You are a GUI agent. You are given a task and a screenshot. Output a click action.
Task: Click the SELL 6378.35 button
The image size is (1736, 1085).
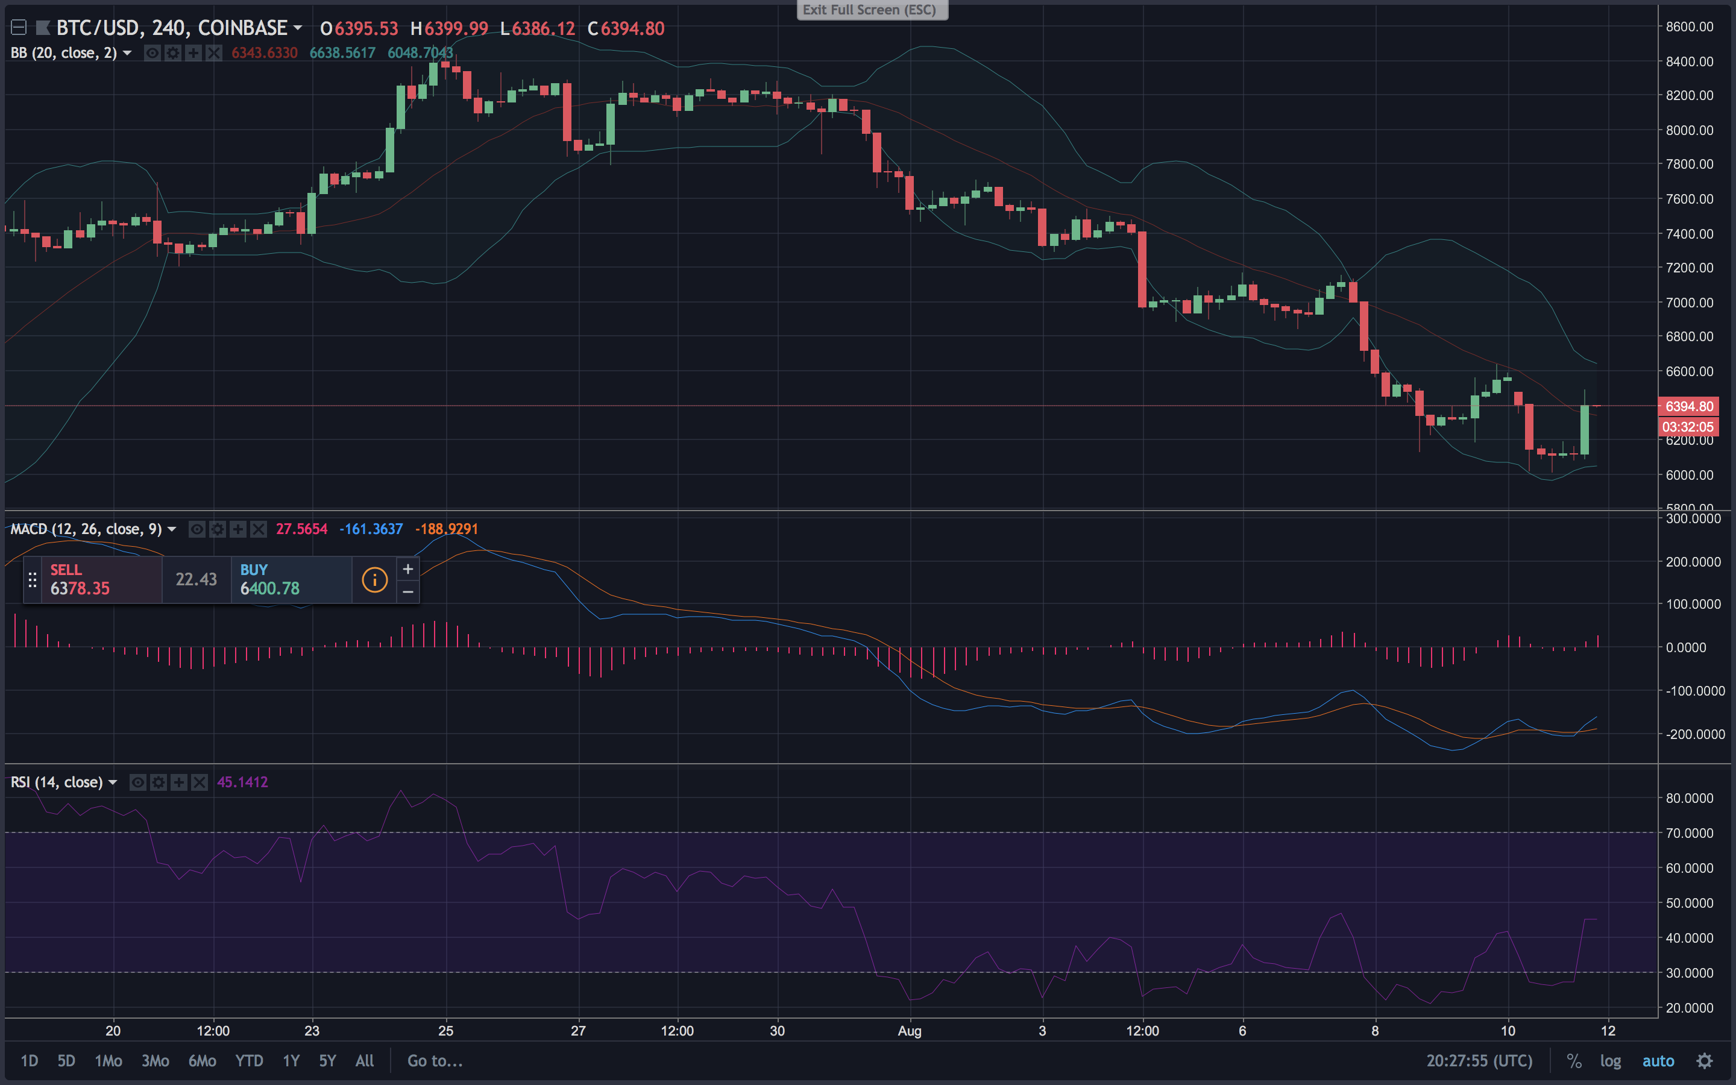[102, 580]
